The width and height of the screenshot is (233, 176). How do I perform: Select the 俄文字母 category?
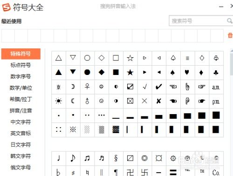(21, 168)
